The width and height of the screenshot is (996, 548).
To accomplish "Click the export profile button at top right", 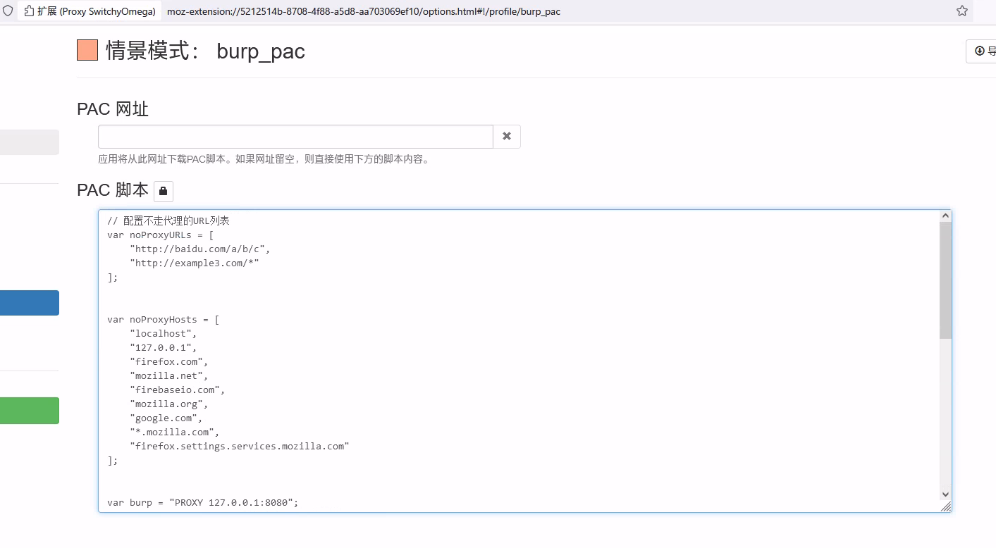I will pos(983,51).
